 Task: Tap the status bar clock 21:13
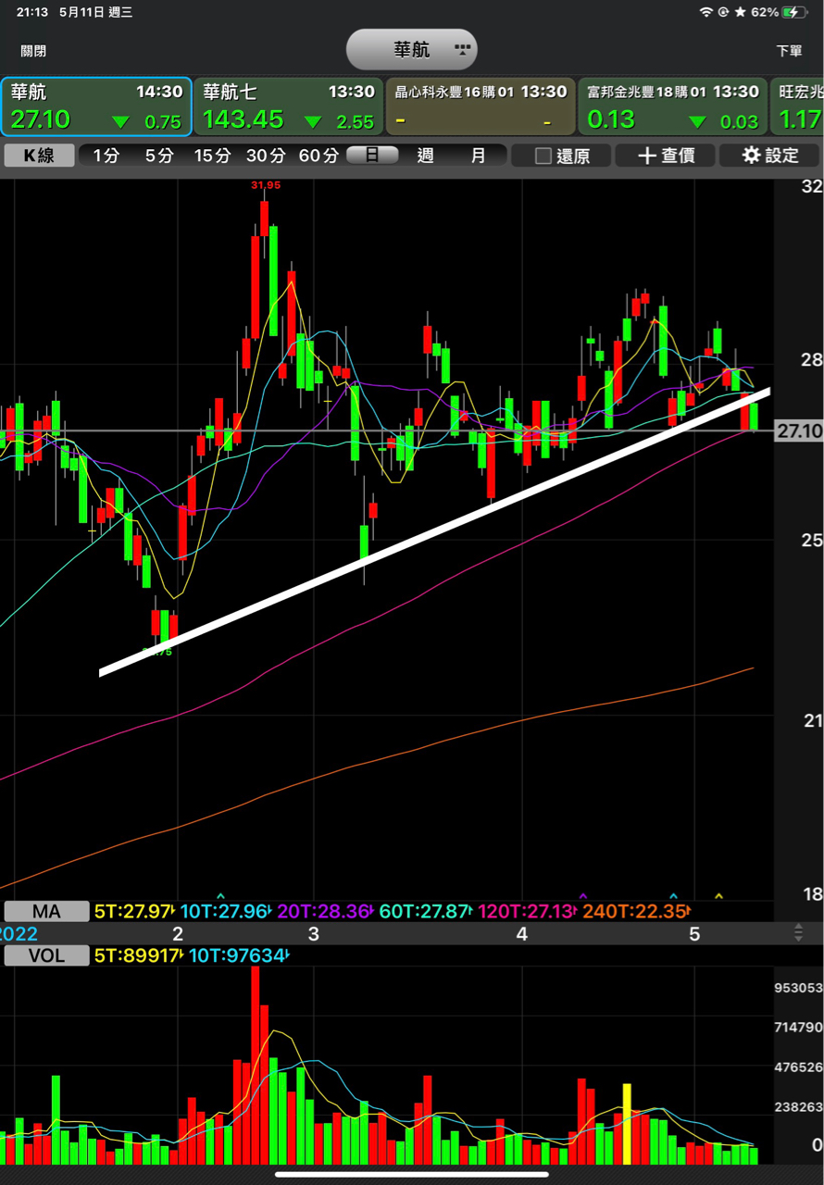click(x=32, y=12)
